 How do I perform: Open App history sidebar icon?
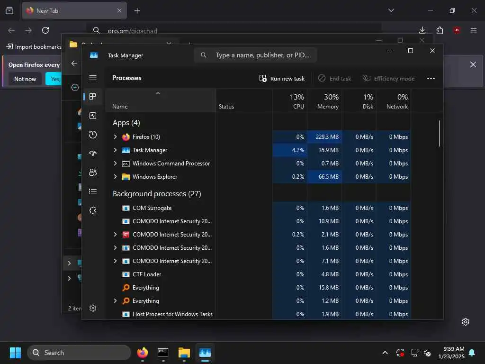pyautogui.click(x=93, y=135)
